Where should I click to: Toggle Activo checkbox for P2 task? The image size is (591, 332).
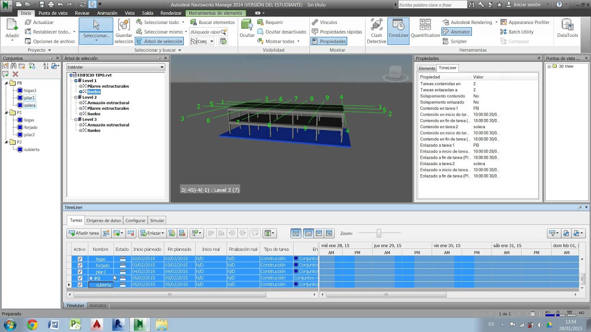click(80, 279)
